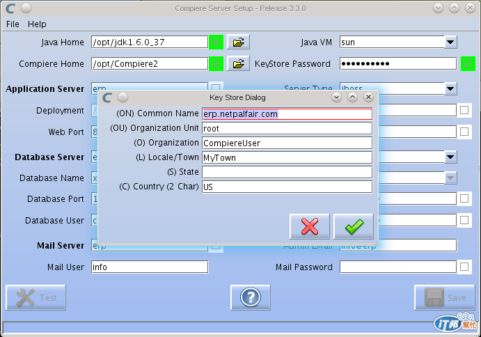Image resolution: width=481 pixels, height=337 pixels.
Task: Minimize the Compiere Server Setup window
Action: pyautogui.click(x=438, y=8)
